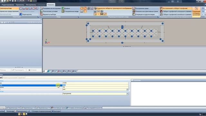Expand the Навигация ribbon group launcher
Image resolution: width=206 pixels, height=116 pixels.
point(38,17)
